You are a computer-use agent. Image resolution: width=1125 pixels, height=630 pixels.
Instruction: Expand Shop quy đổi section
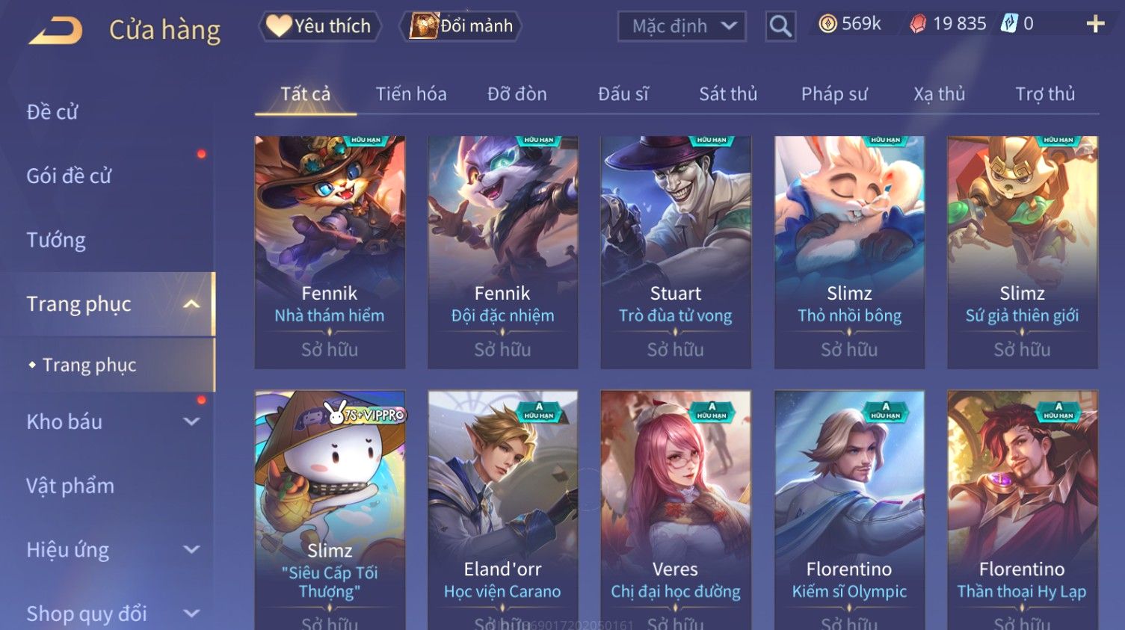(191, 614)
